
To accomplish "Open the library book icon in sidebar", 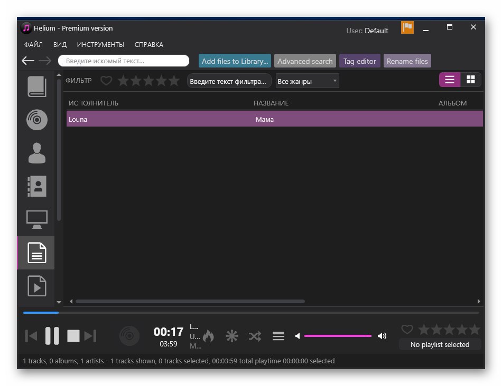I will 37,86.
